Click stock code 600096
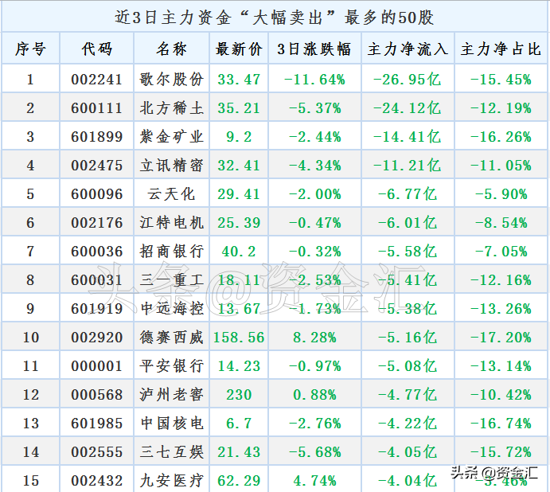Image resolution: width=550 pixels, height=492 pixels. (97, 194)
